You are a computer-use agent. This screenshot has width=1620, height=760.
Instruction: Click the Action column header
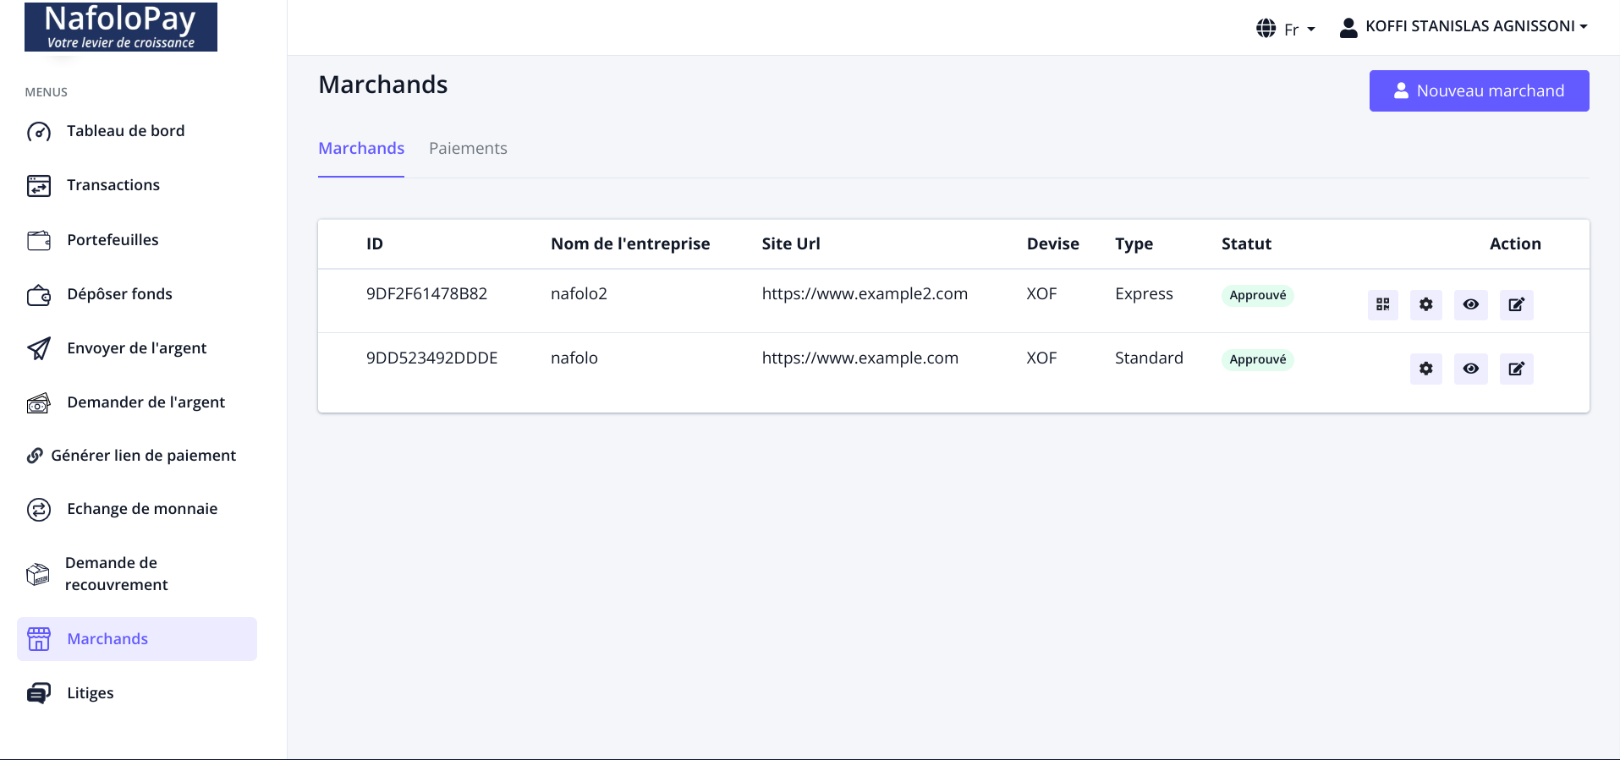point(1515,244)
